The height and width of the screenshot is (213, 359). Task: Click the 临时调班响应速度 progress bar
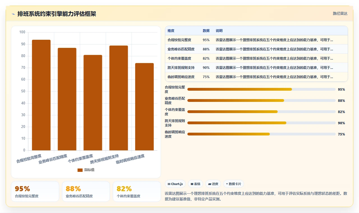pyautogui.click(x=261, y=134)
